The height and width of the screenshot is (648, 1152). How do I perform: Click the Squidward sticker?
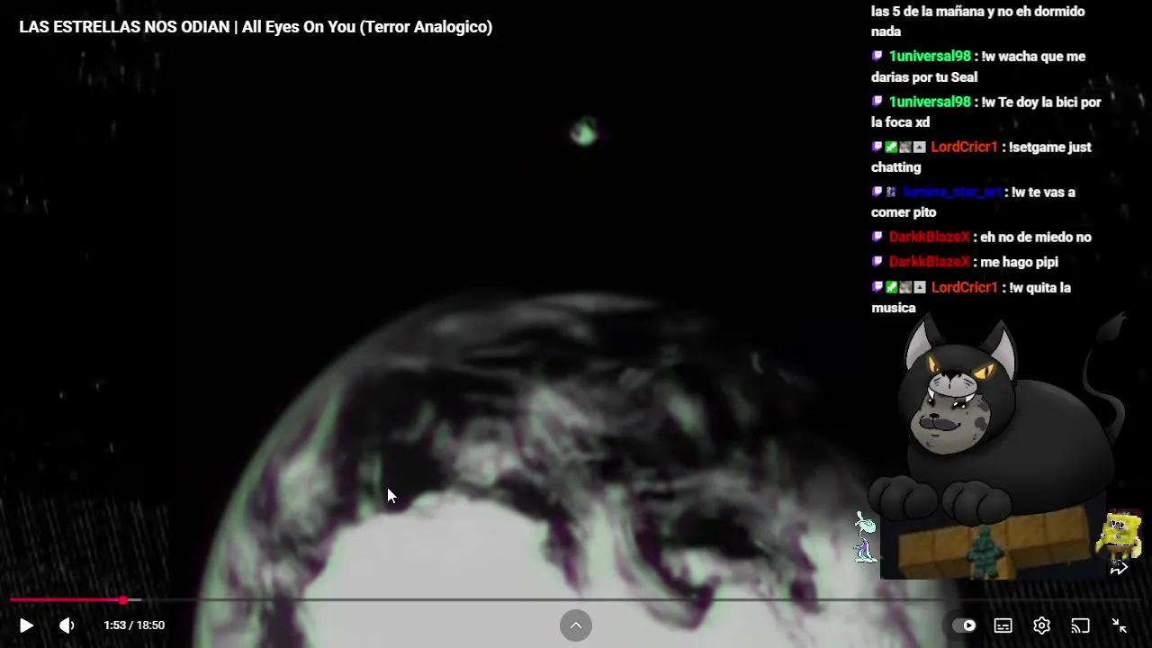pos(865,536)
